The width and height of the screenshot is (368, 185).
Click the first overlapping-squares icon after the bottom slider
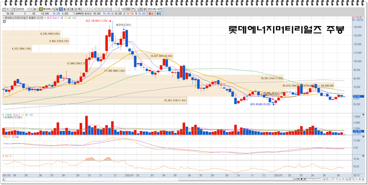tap(324, 179)
